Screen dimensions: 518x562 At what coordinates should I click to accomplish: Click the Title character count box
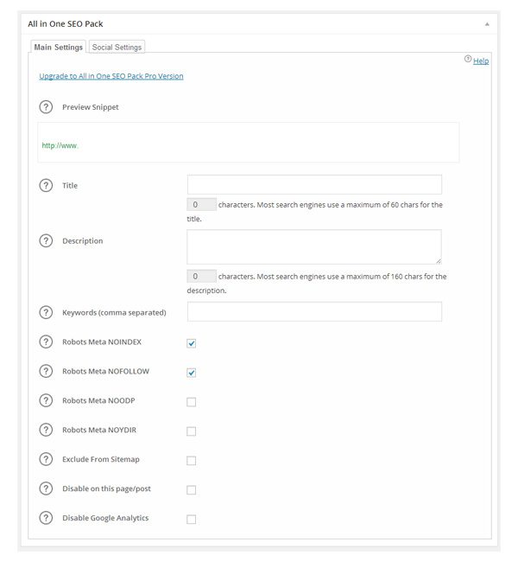click(x=201, y=205)
